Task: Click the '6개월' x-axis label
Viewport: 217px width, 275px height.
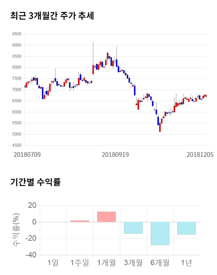Action: pos(160,262)
